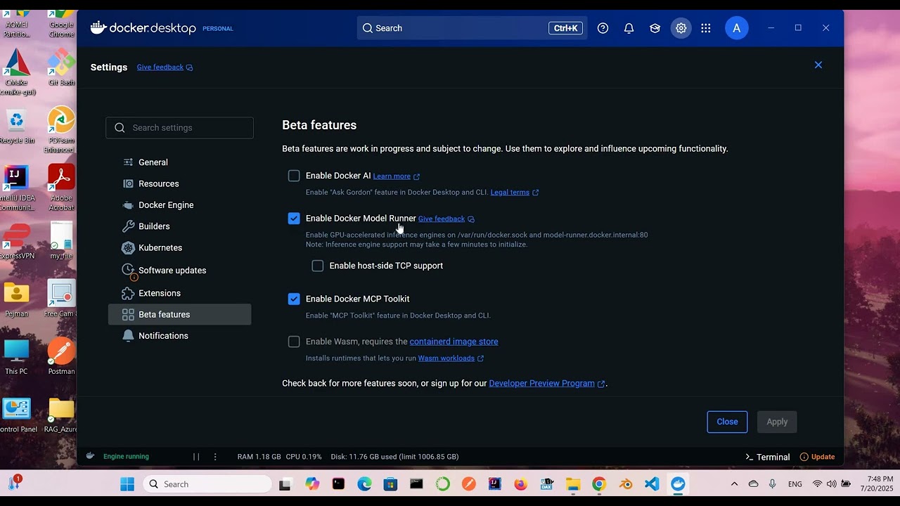900x506 pixels.
Task: Click the Apply button
Action: pyautogui.click(x=777, y=422)
